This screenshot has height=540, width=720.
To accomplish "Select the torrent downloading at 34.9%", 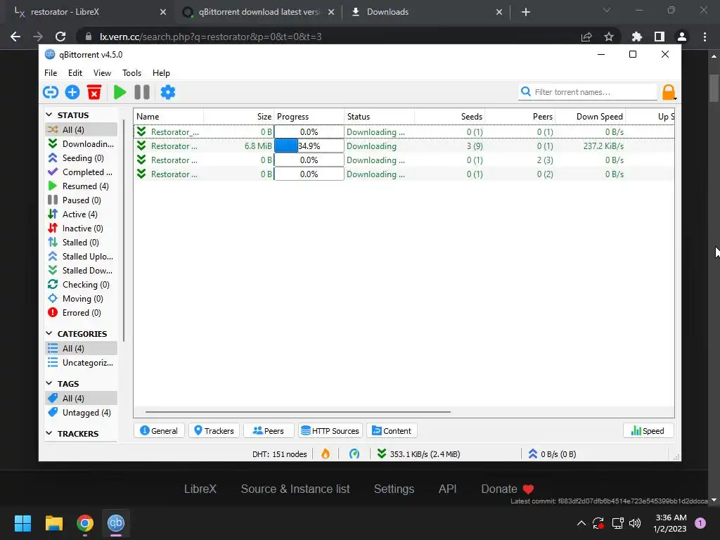I will coord(404,146).
